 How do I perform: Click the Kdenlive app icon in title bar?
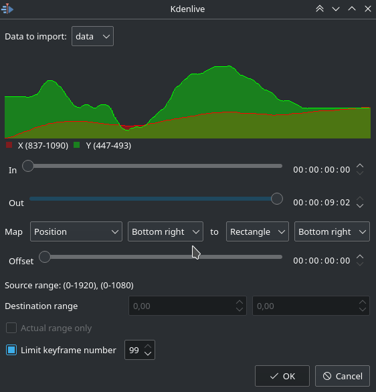pyautogui.click(x=7, y=9)
